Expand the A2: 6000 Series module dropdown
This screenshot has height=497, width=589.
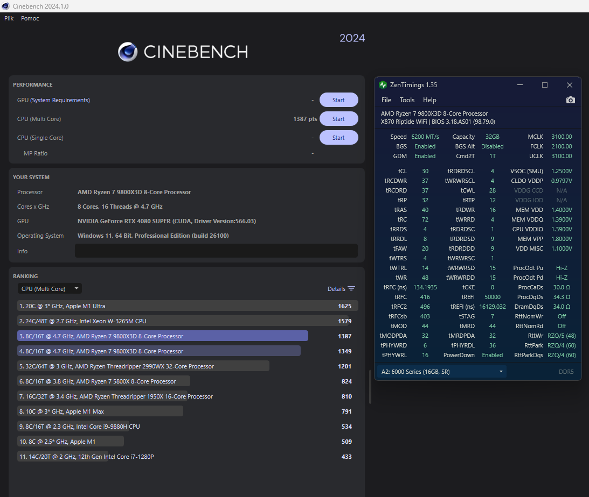coord(441,372)
